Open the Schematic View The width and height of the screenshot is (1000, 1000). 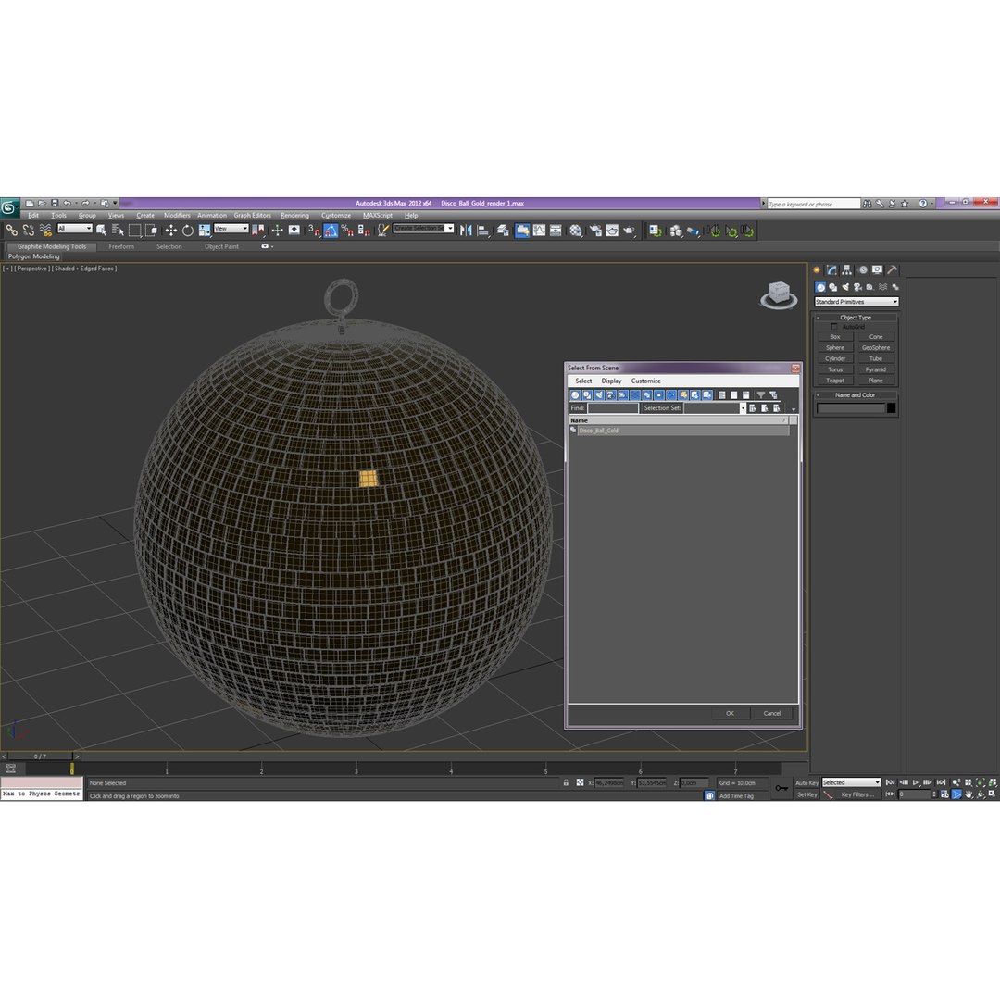click(556, 231)
